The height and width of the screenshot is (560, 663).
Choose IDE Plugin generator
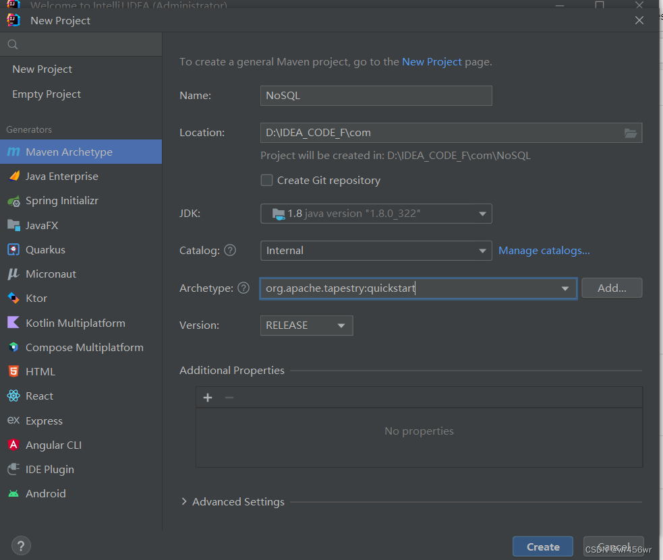(81, 469)
